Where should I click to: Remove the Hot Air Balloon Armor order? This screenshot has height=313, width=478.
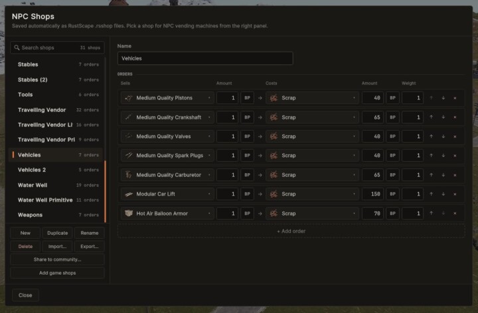(455, 214)
